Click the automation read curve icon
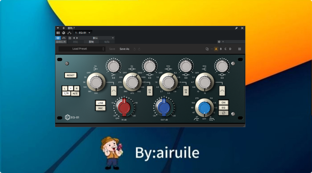Viewport: 312px width, 173px height. click(64, 38)
